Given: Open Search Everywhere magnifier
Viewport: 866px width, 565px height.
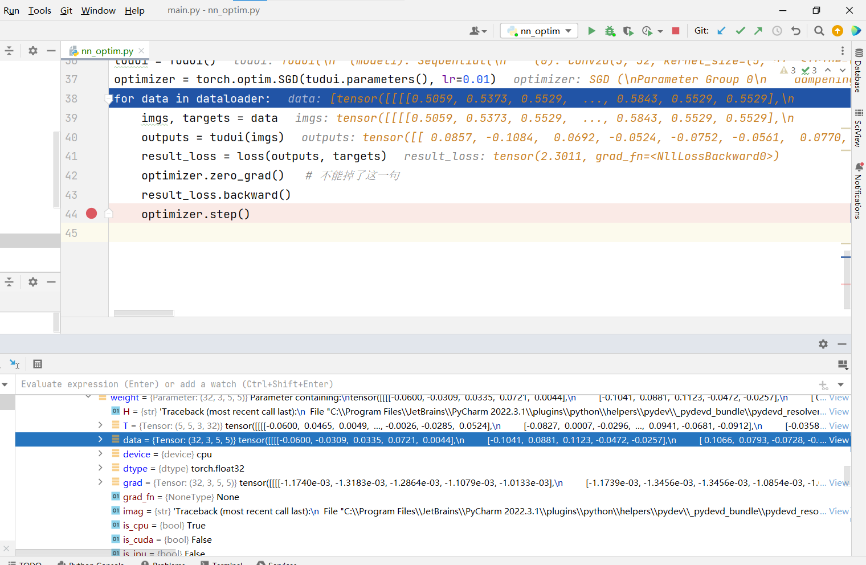Looking at the screenshot, I should [x=819, y=31].
